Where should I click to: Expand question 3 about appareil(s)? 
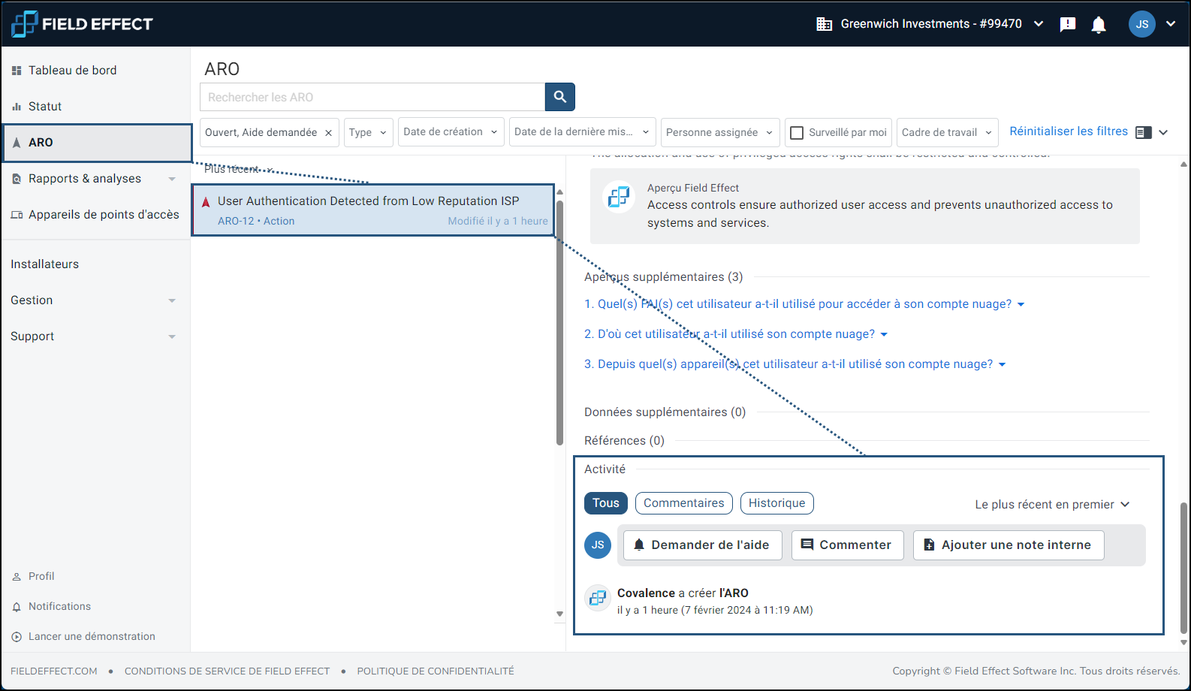pyautogui.click(x=795, y=364)
